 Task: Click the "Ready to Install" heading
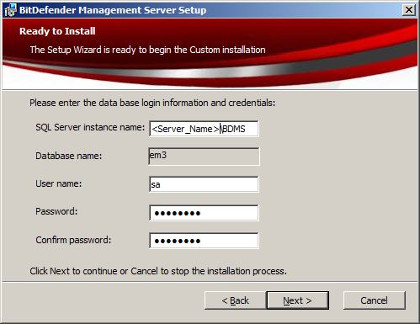(57, 31)
